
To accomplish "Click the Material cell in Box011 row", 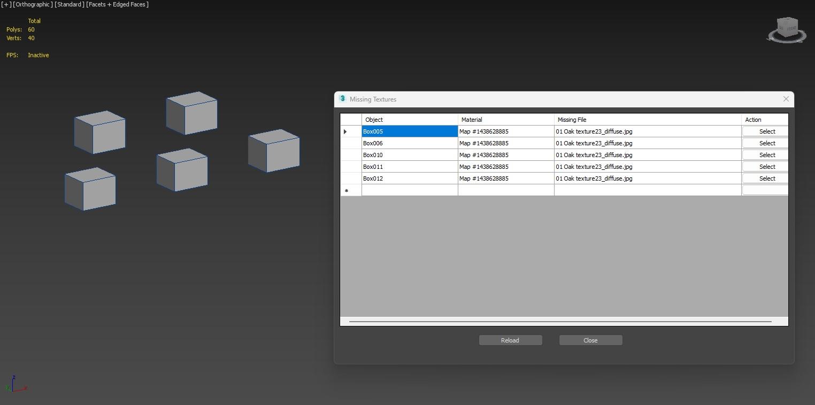I will coord(505,167).
